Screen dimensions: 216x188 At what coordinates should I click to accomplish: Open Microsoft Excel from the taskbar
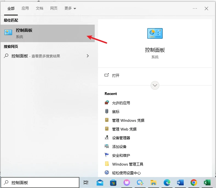[207, 183]
